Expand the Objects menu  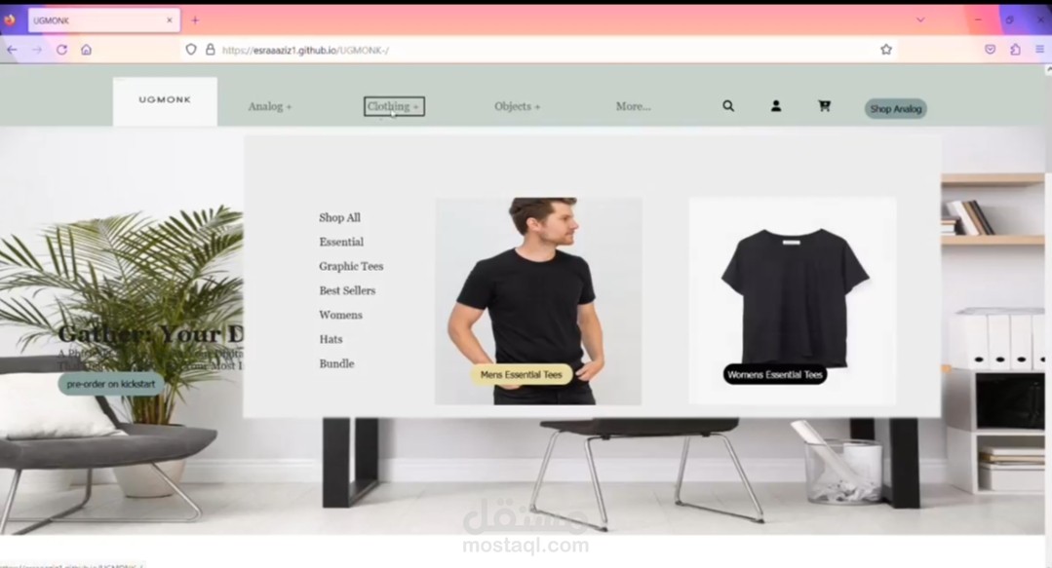click(x=517, y=106)
